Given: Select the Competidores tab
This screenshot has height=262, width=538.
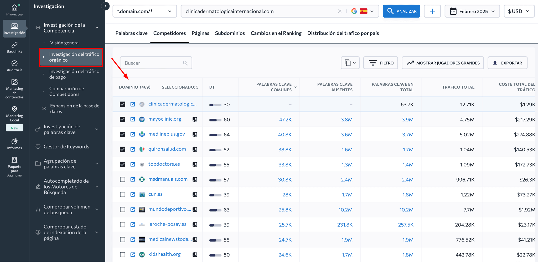Looking at the screenshot, I should click(169, 33).
